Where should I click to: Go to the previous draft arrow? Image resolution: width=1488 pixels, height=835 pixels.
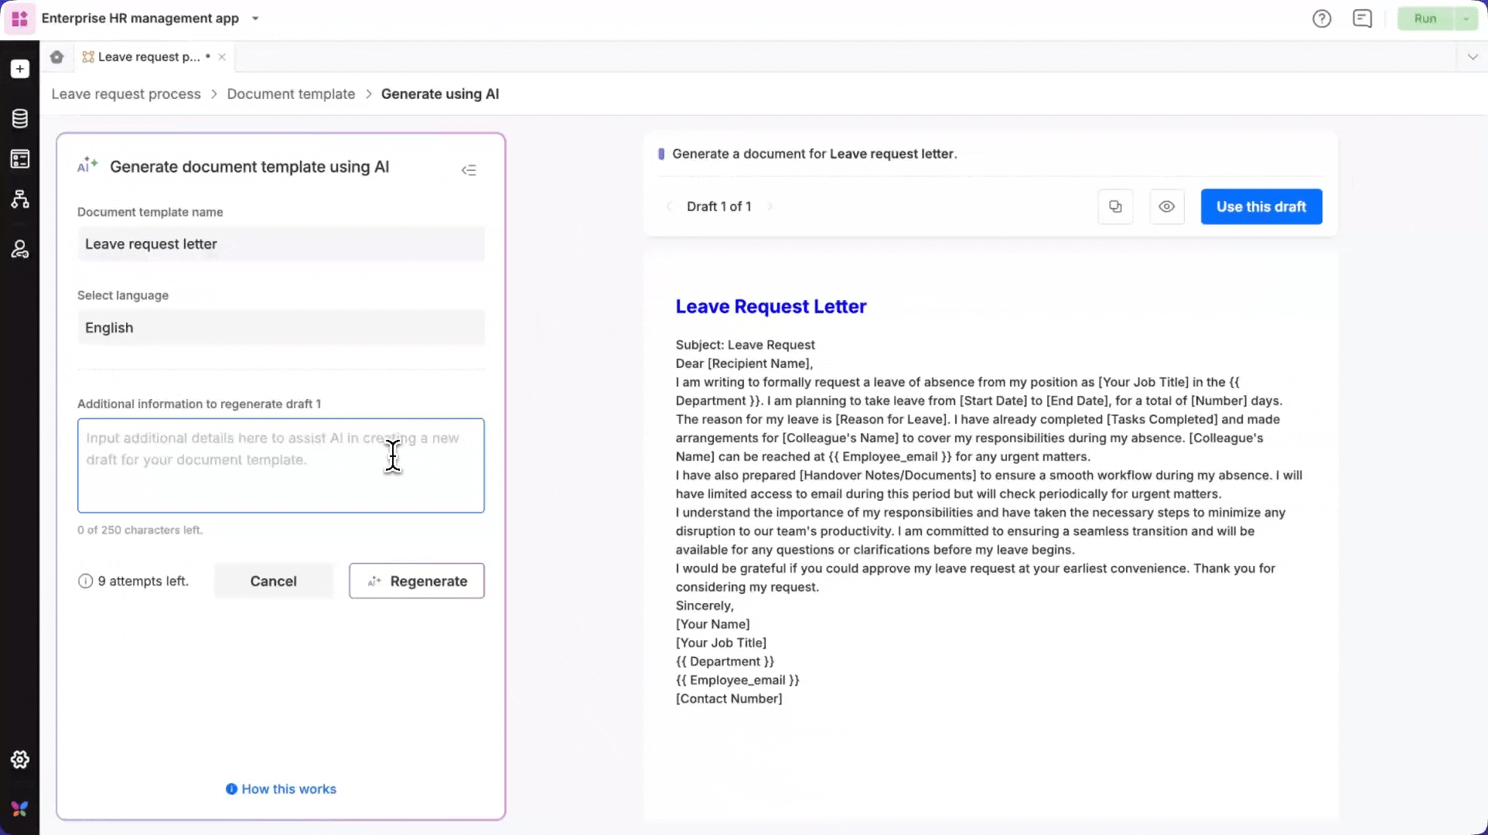tap(669, 206)
